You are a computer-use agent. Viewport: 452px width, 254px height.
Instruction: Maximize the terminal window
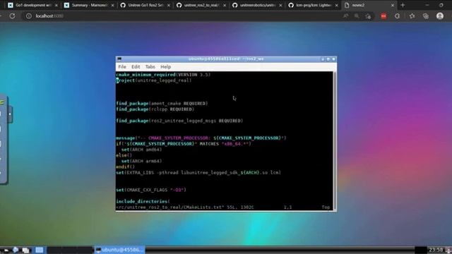(328, 59)
